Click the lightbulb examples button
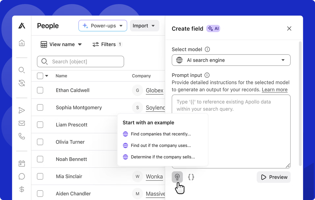The image size is (315, 200). pyautogui.click(x=177, y=177)
